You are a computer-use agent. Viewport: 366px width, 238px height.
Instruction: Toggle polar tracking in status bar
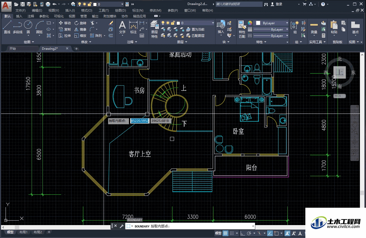(249, 233)
